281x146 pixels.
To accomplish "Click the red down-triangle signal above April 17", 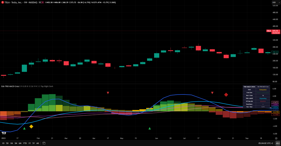I will pyautogui.click(x=108, y=93).
